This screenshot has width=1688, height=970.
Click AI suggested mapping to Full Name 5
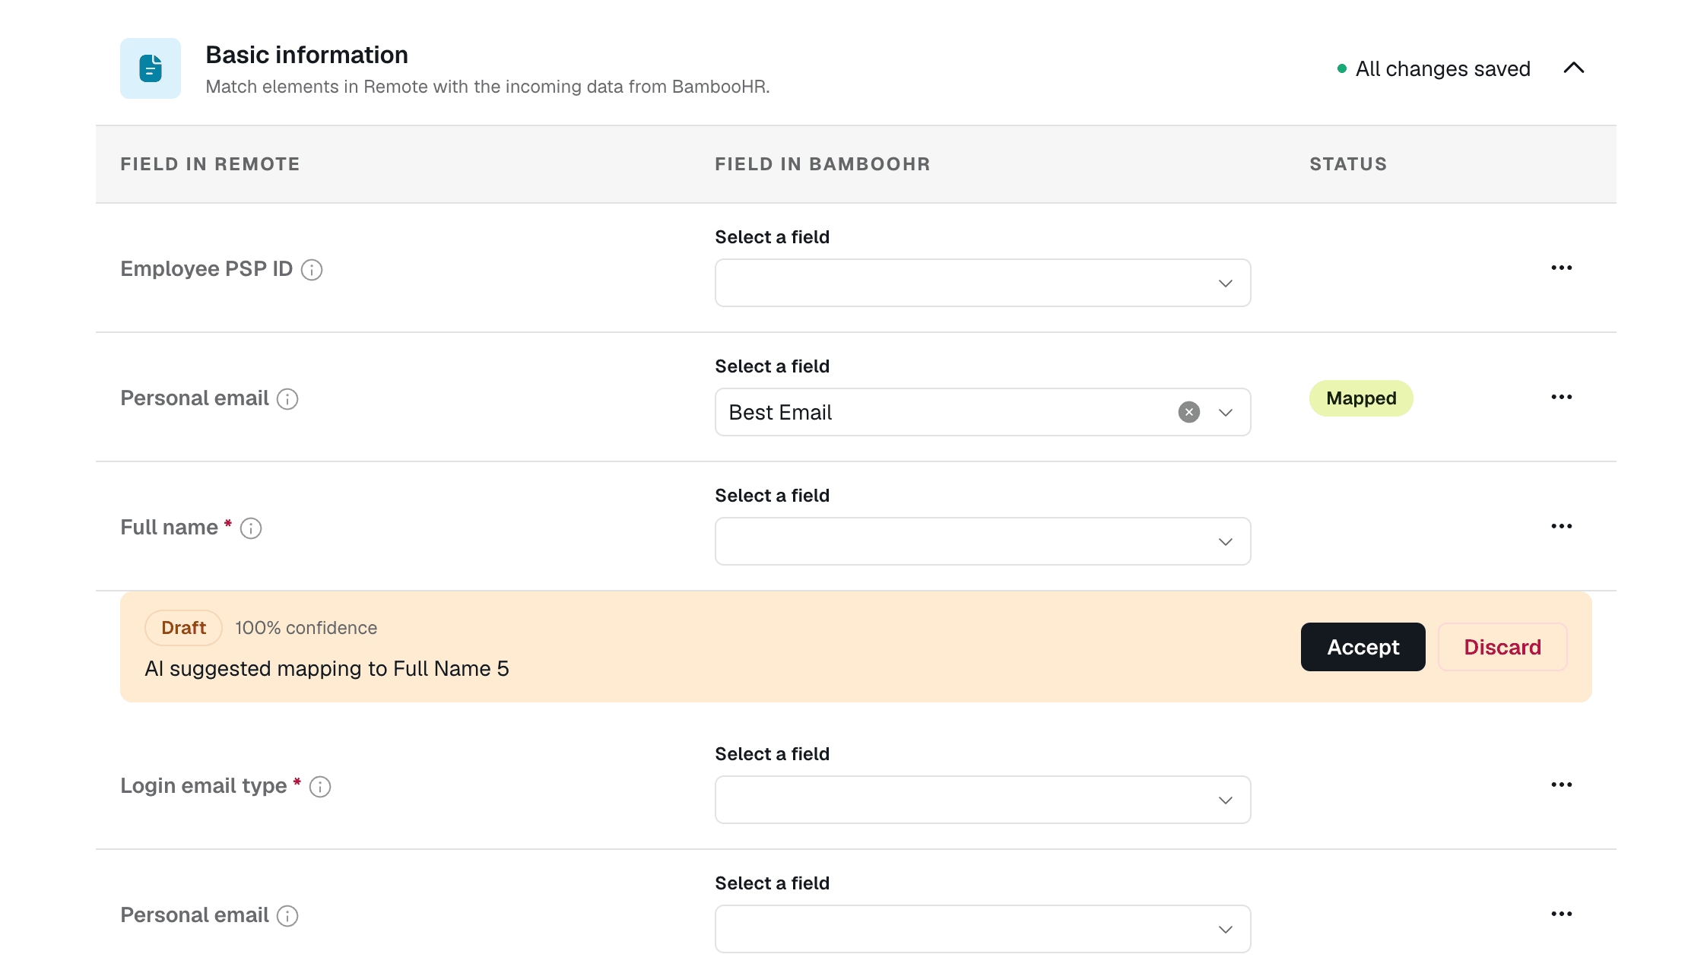(327, 669)
